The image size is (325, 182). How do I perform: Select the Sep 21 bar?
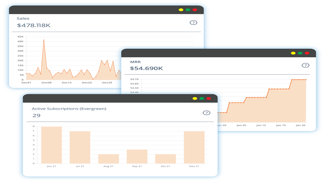137,157
